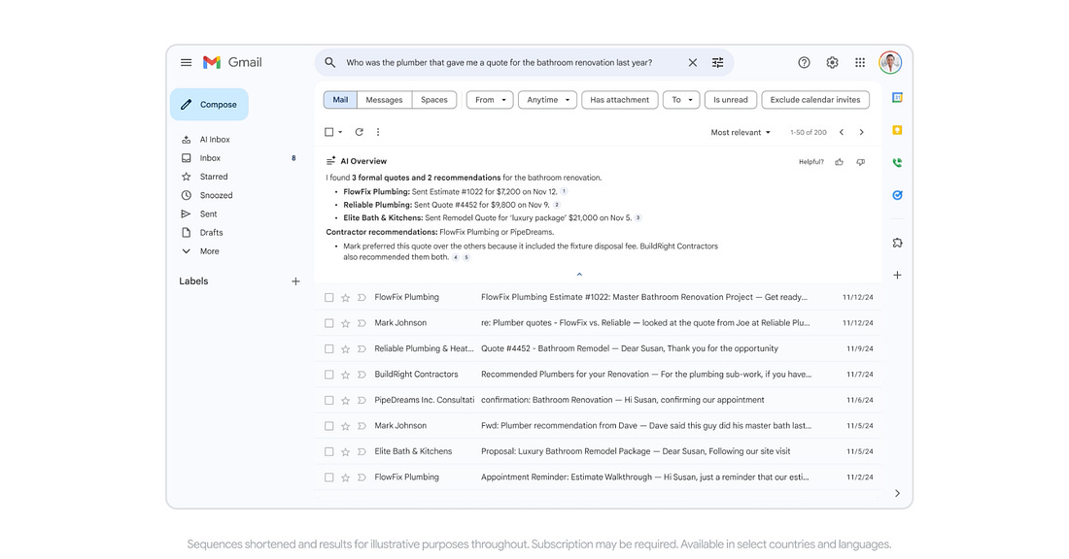Select BuildRight Contractors email checkbox

point(329,376)
